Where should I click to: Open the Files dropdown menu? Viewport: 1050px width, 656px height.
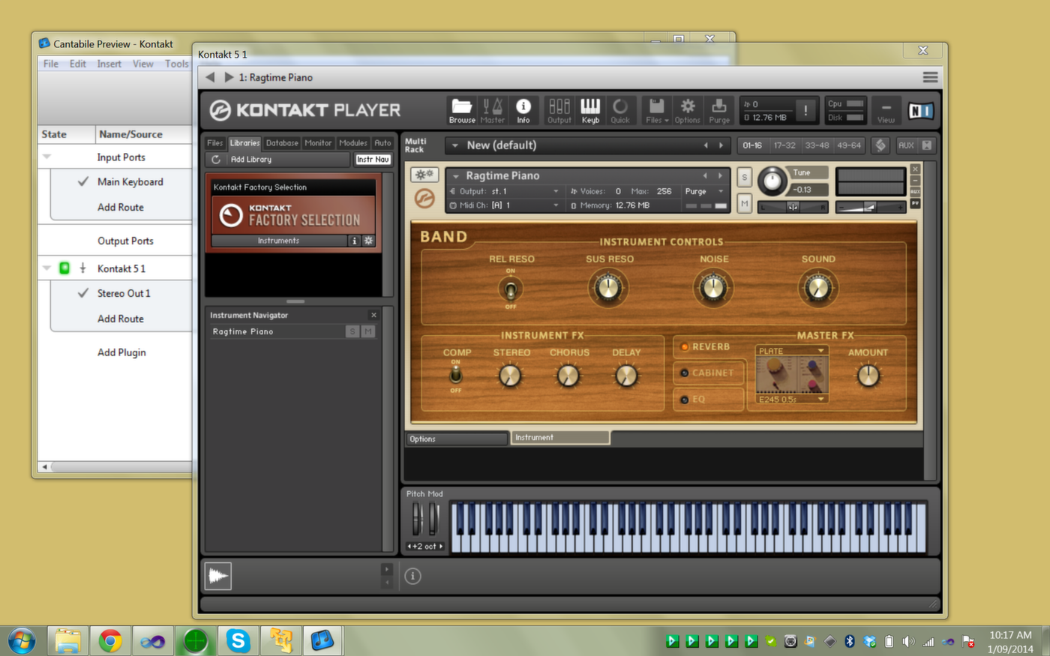(x=656, y=110)
